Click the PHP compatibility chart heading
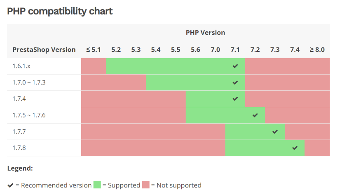 pos(60,11)
